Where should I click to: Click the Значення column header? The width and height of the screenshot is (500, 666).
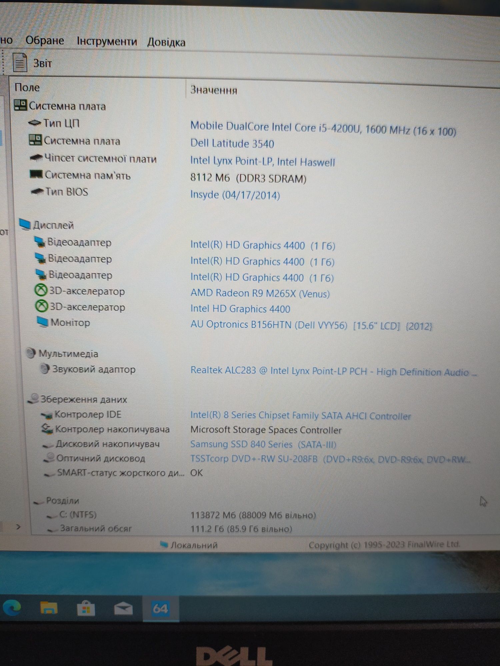pyautogui.click(x=213, y=90)
